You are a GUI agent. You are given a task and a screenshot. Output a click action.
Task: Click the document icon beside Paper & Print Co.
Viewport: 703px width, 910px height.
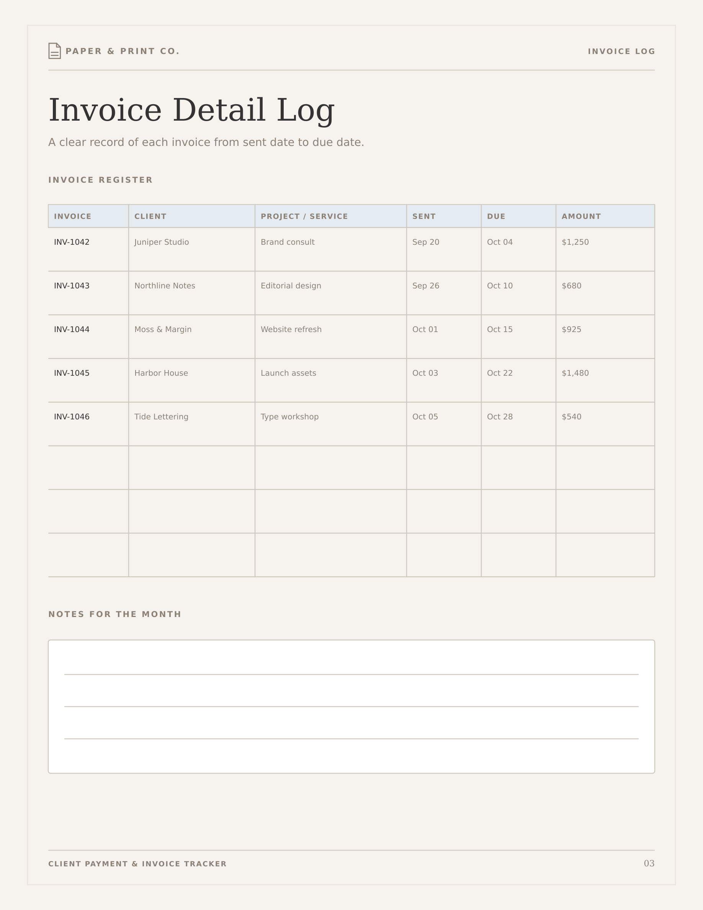point(54,51)
